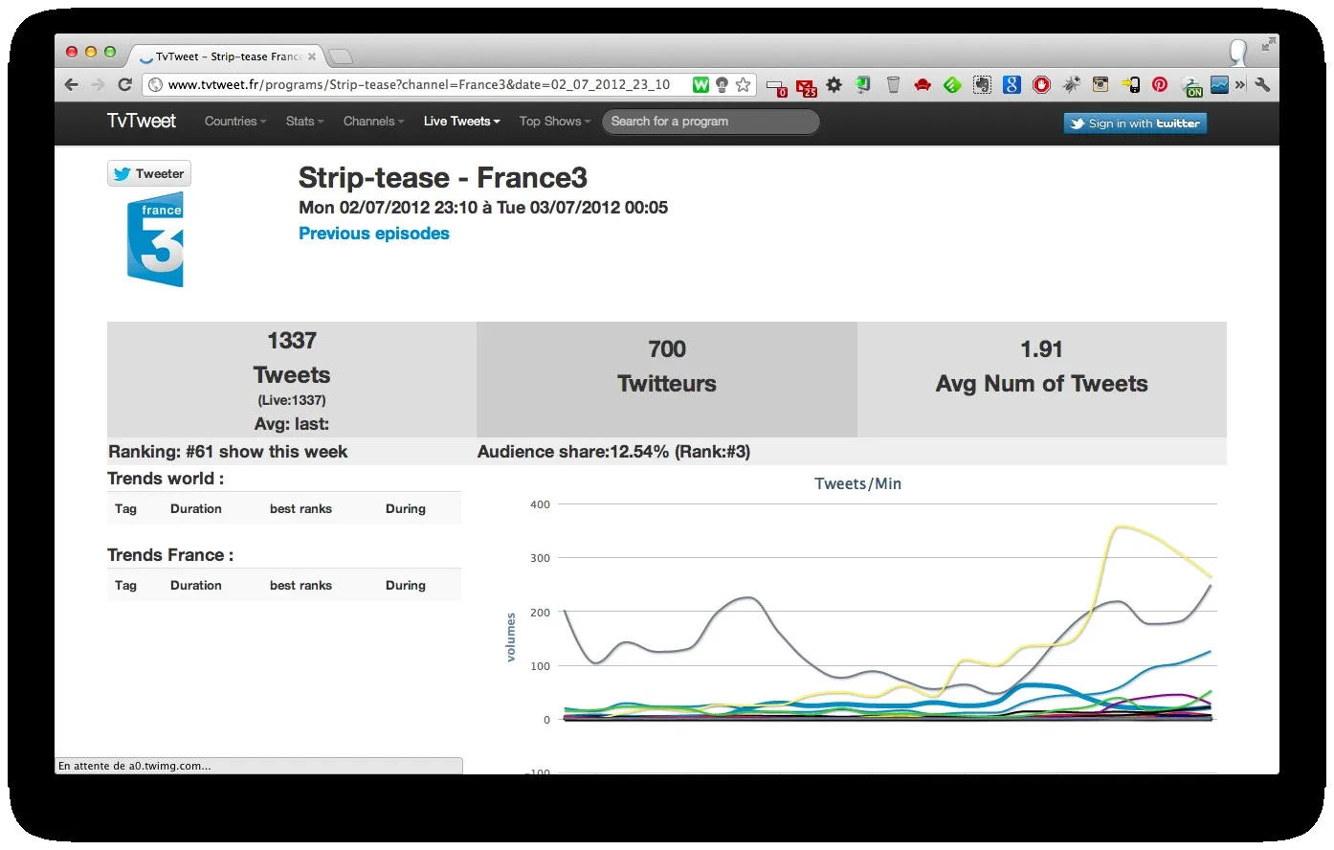
Task: Expand the Countries dropdown menu
Action: 235,122
